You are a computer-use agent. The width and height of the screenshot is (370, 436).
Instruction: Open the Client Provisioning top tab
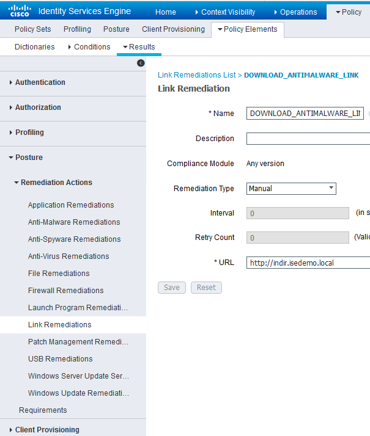click(x=173, y=29)
